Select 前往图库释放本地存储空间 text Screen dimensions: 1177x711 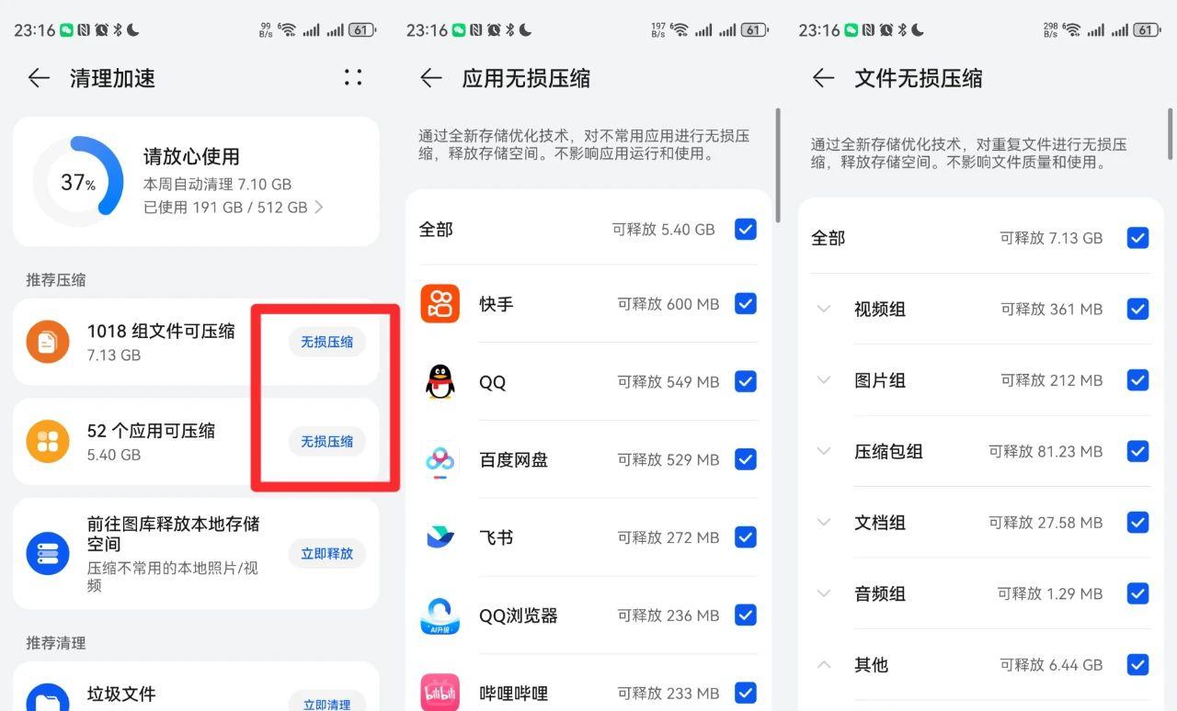pos(174,534)
